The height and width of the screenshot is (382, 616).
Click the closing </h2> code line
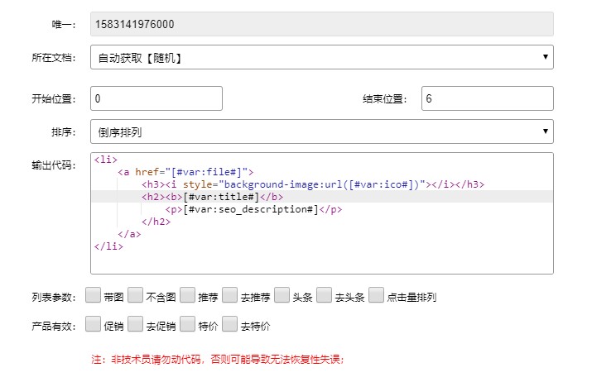coord(156,222)
